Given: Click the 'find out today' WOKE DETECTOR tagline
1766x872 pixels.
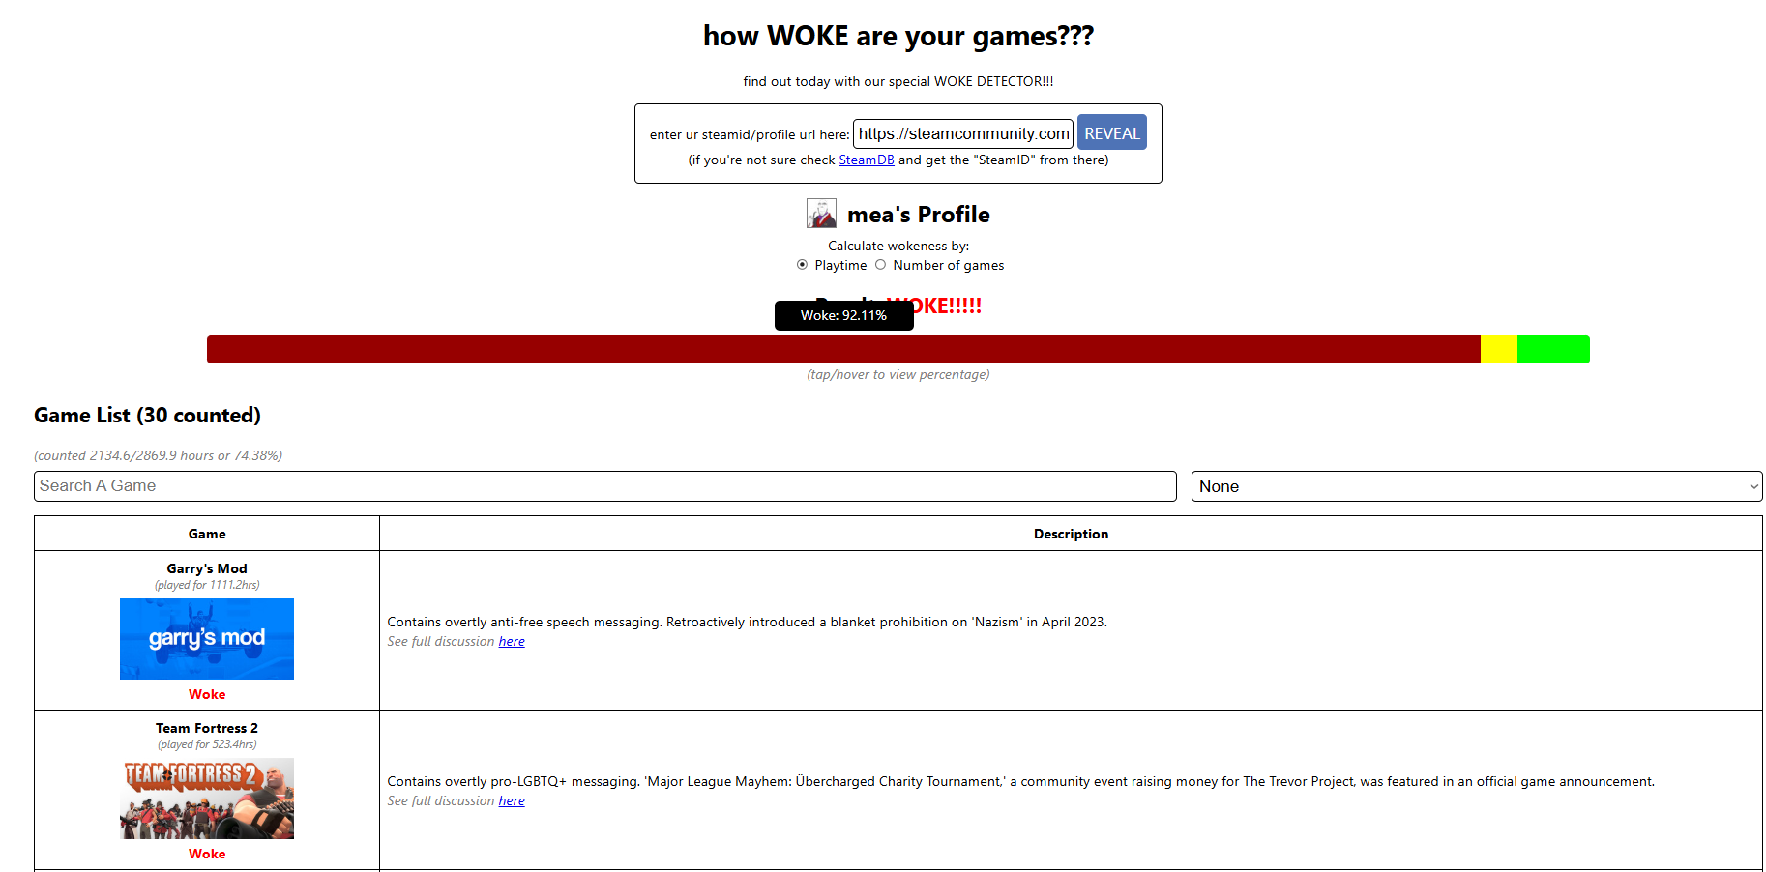Looking at the screenshot, I should coord(898,81).
